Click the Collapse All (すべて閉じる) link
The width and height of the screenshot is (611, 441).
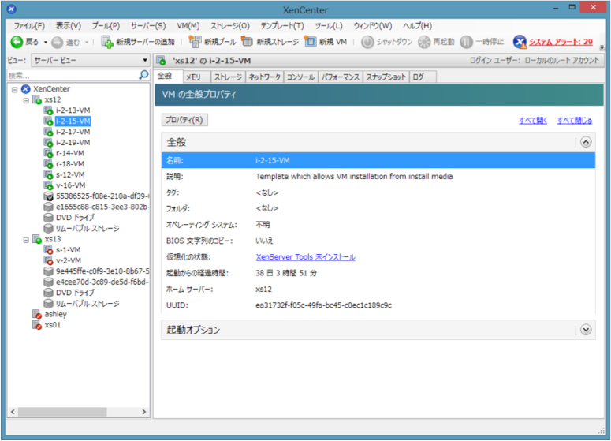pos(575,121)
